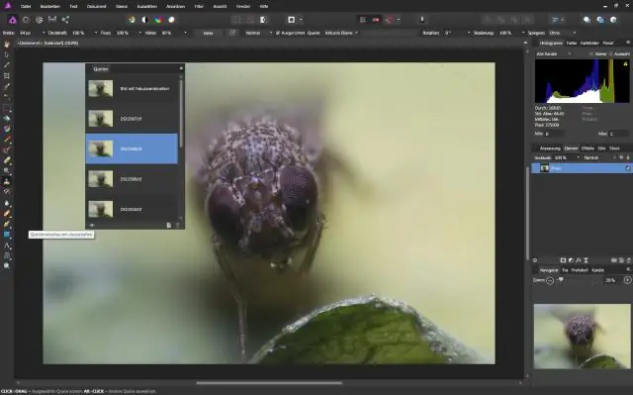Select the Flood Fill bucket tool

[x=7, y=118]
